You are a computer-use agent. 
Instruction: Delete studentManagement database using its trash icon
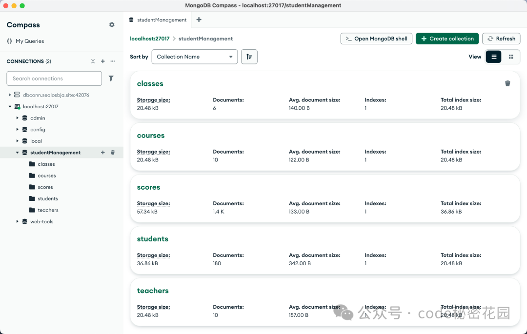113,152
